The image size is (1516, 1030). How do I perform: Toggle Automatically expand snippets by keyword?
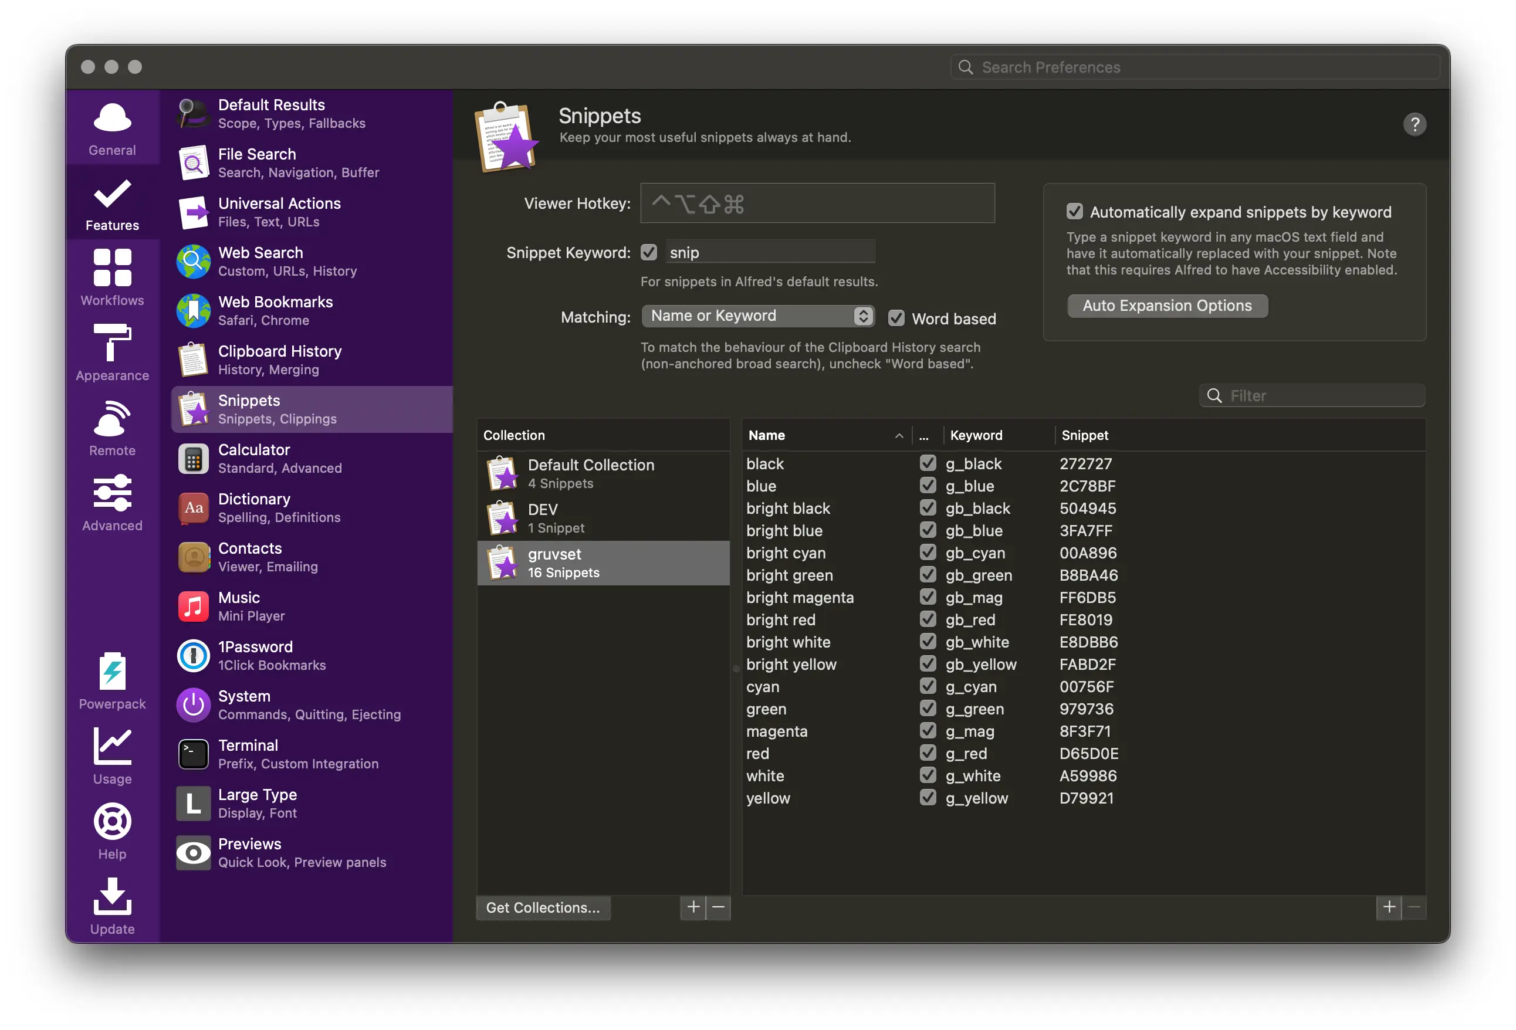tap(1074, 211)
